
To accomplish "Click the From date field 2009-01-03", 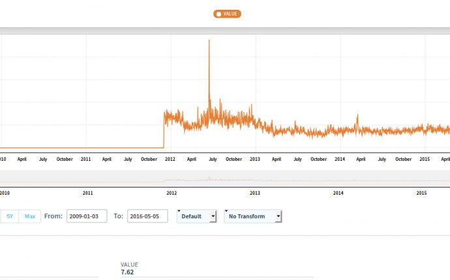I will point(87,216).
